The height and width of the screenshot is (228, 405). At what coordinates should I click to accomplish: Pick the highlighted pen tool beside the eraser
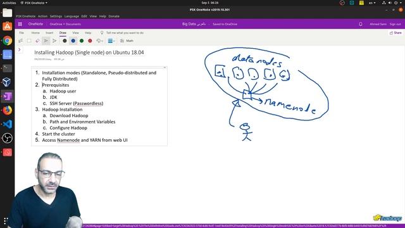coord(46,41)
